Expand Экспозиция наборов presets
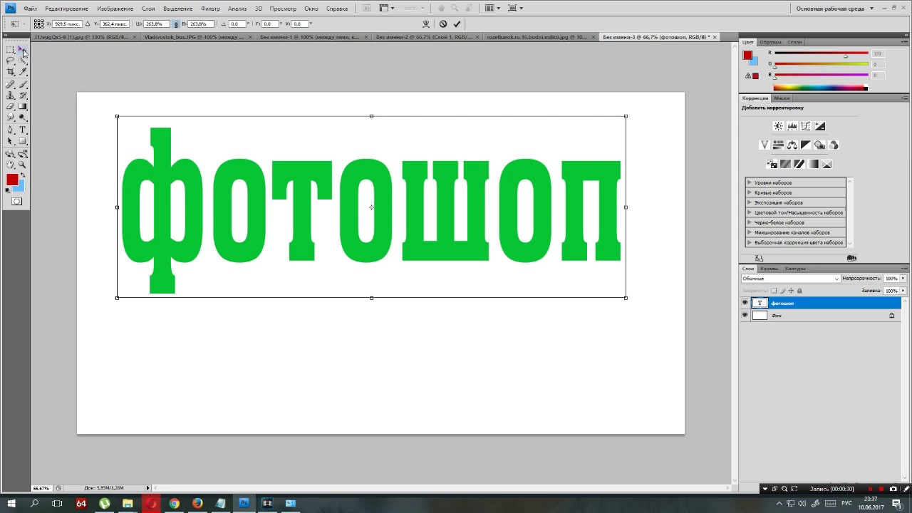 [750, 202]
